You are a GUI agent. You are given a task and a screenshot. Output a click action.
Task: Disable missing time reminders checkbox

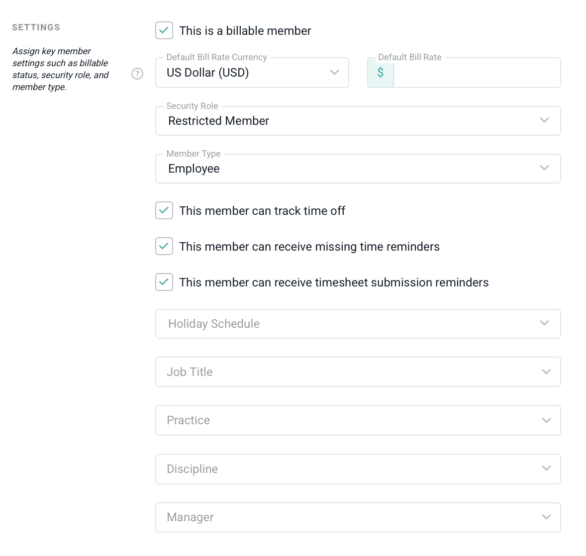click(x=164, y=246)
